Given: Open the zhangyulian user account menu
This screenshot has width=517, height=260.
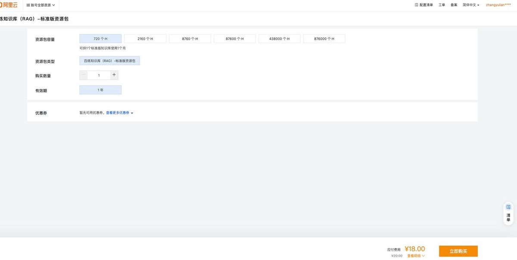Looking at the screenshot, I should 498,5.
